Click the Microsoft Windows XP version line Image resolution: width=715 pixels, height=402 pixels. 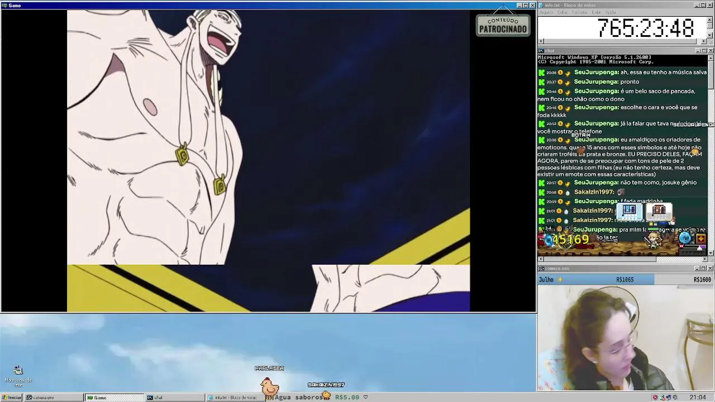[594, 58]
